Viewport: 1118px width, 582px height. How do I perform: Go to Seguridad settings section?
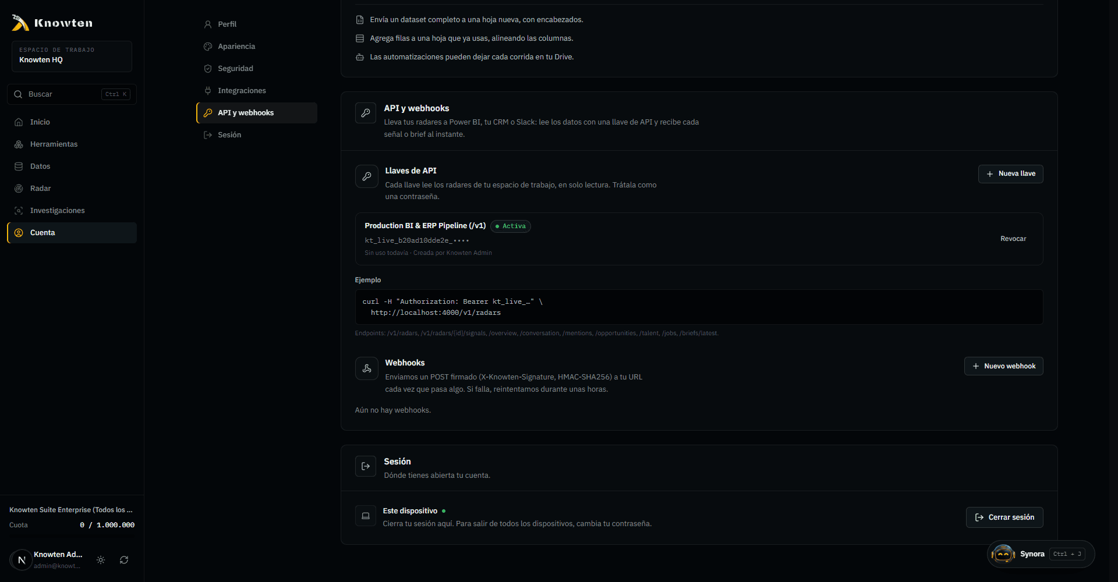tap(257, 69)
